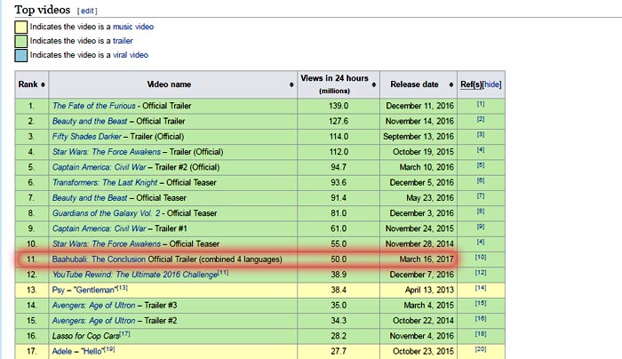622x359 pixels.
Task: Follow the trailer legend link
Action: [x=123, y=41]
